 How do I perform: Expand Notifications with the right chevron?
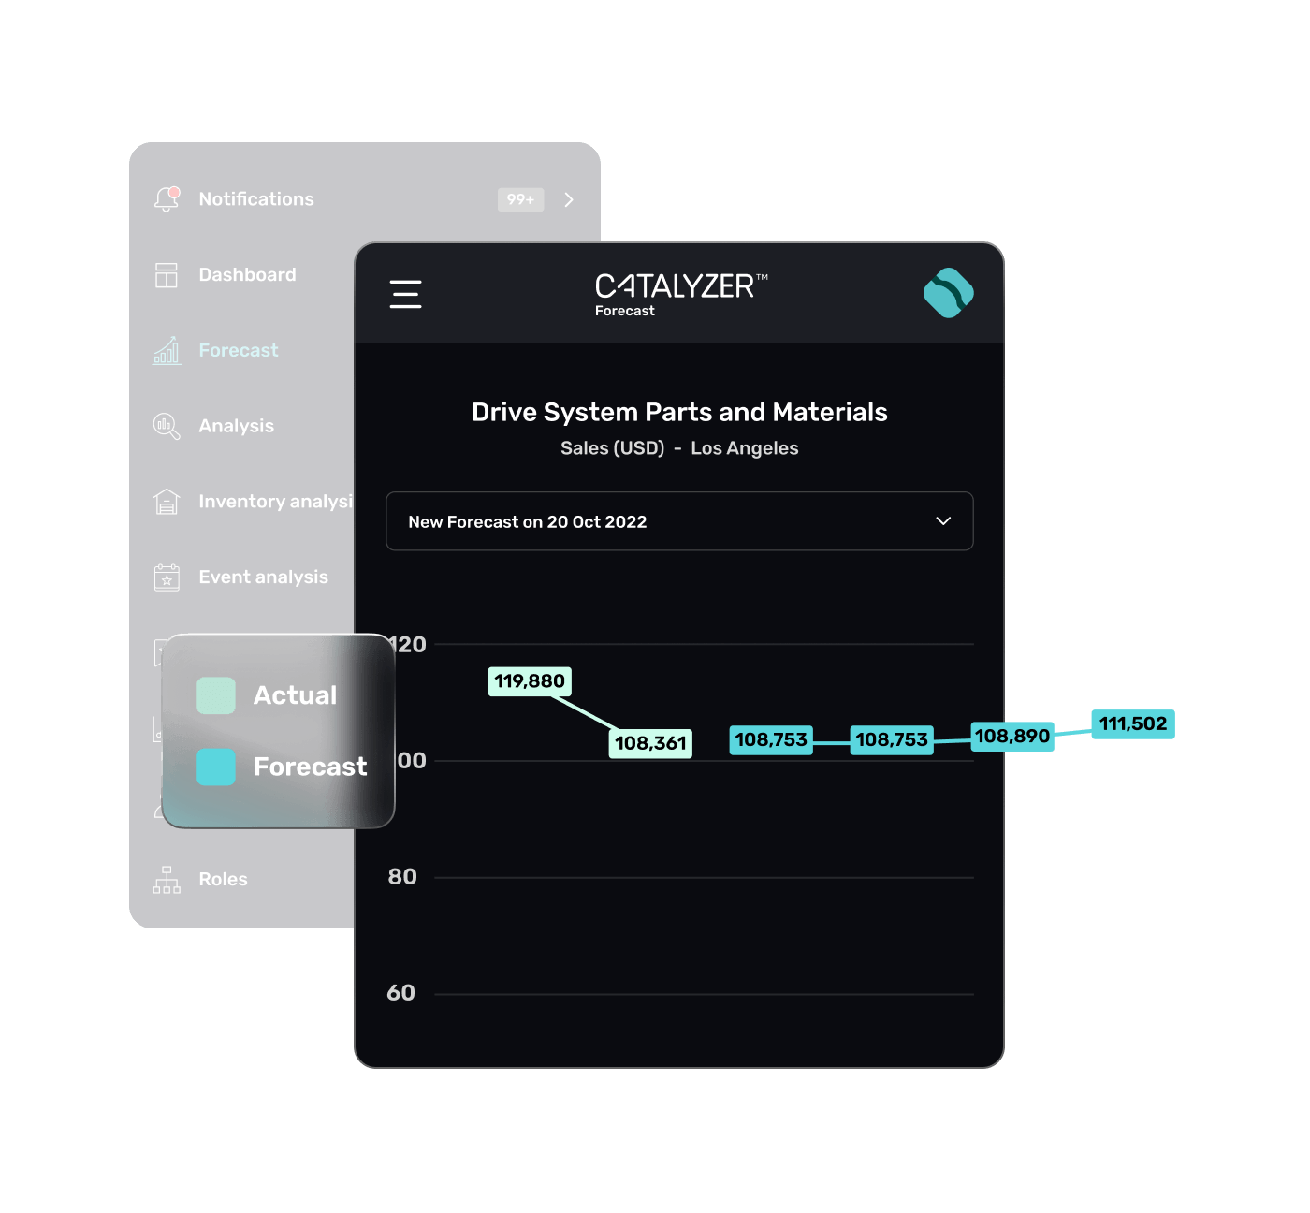pos(569,199)
